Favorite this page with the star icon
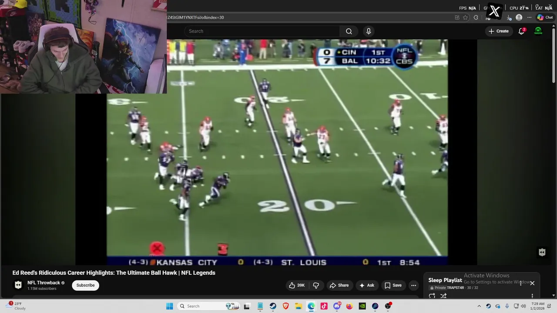Screen dimensions: 557x313 (x=465, y=17)
